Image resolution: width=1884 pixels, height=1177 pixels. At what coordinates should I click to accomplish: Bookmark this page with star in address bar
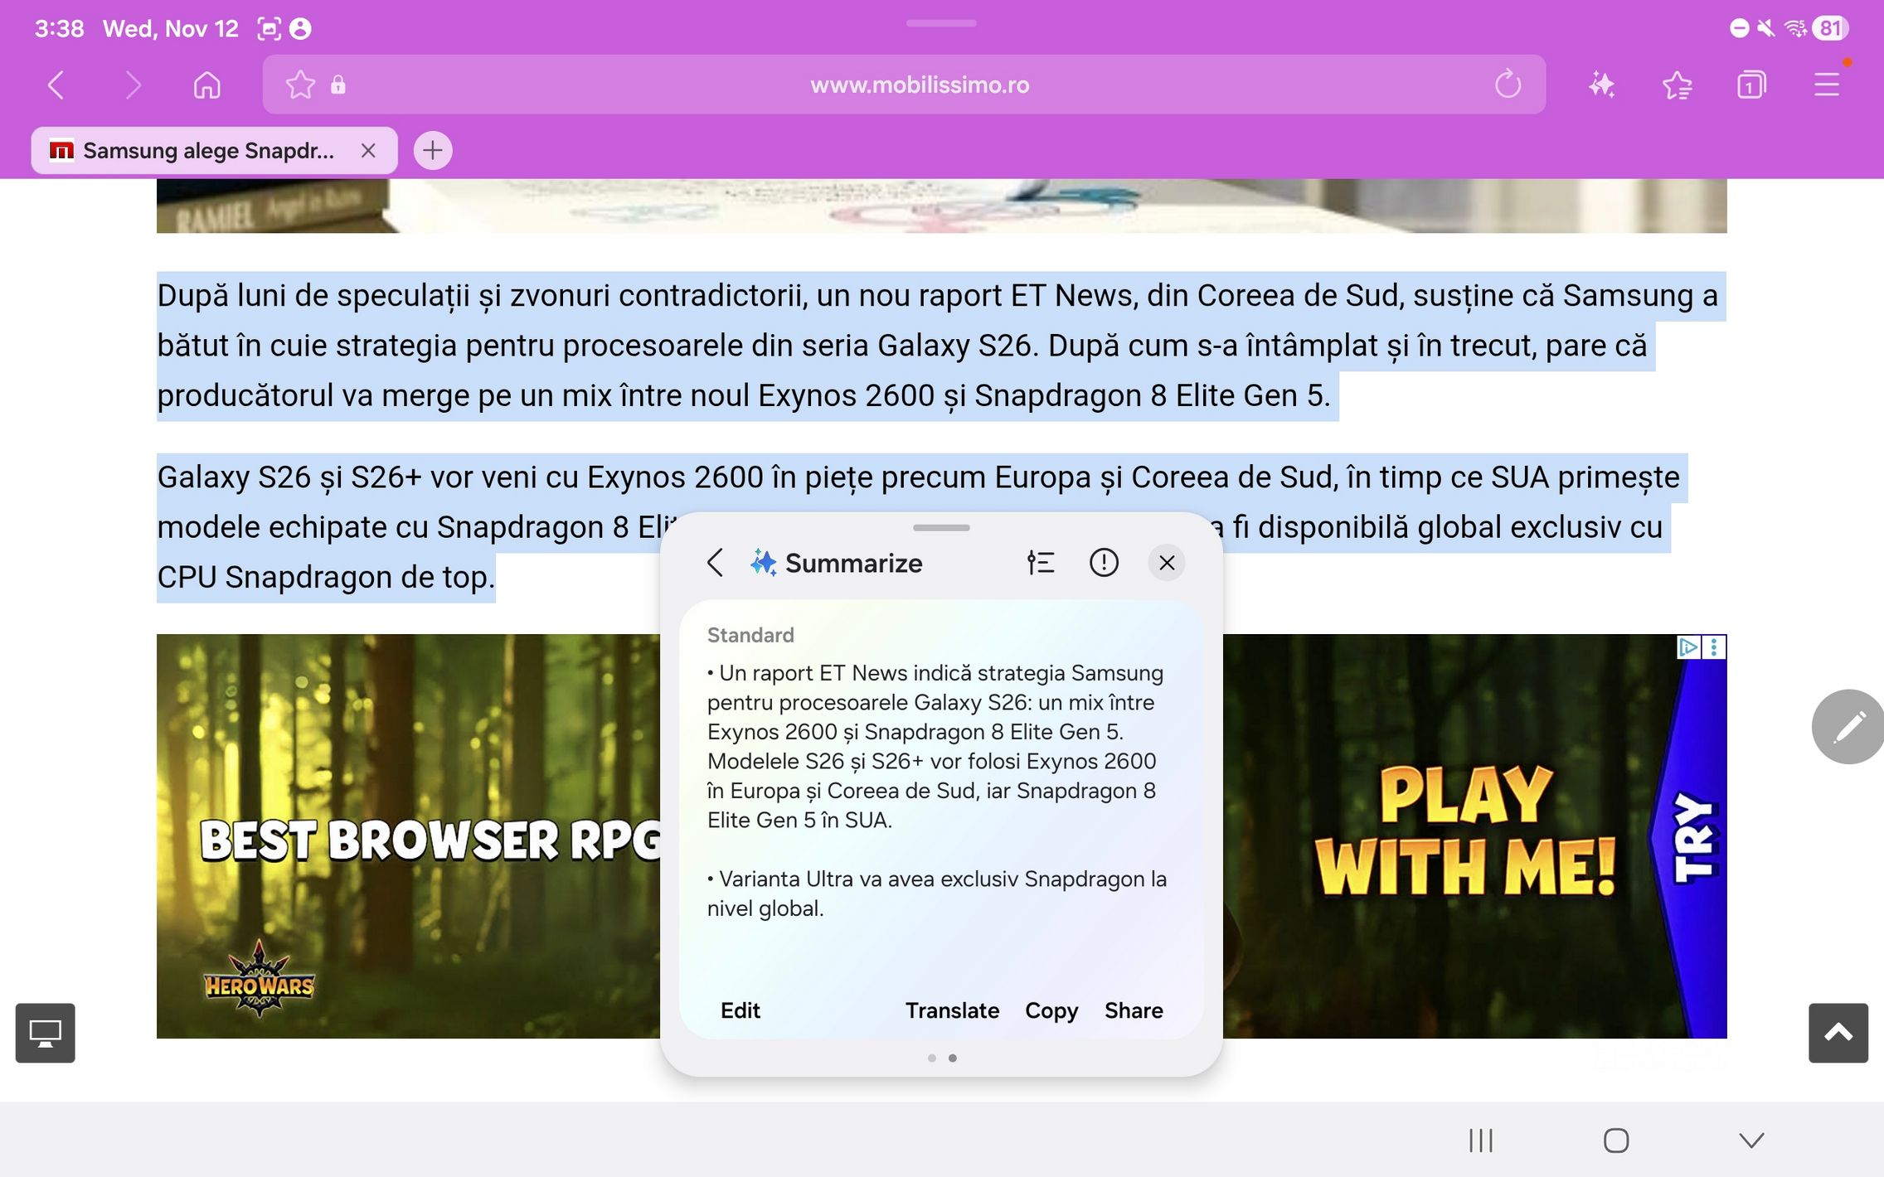300,85
